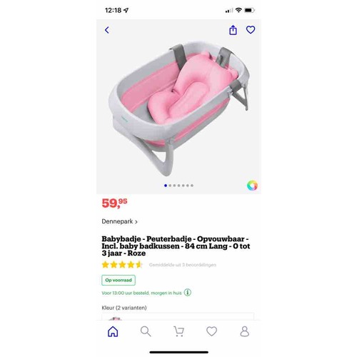Viewport: 357px width, 357px height.
Task: Select the second image carousel dot
Action: [170, 186]
